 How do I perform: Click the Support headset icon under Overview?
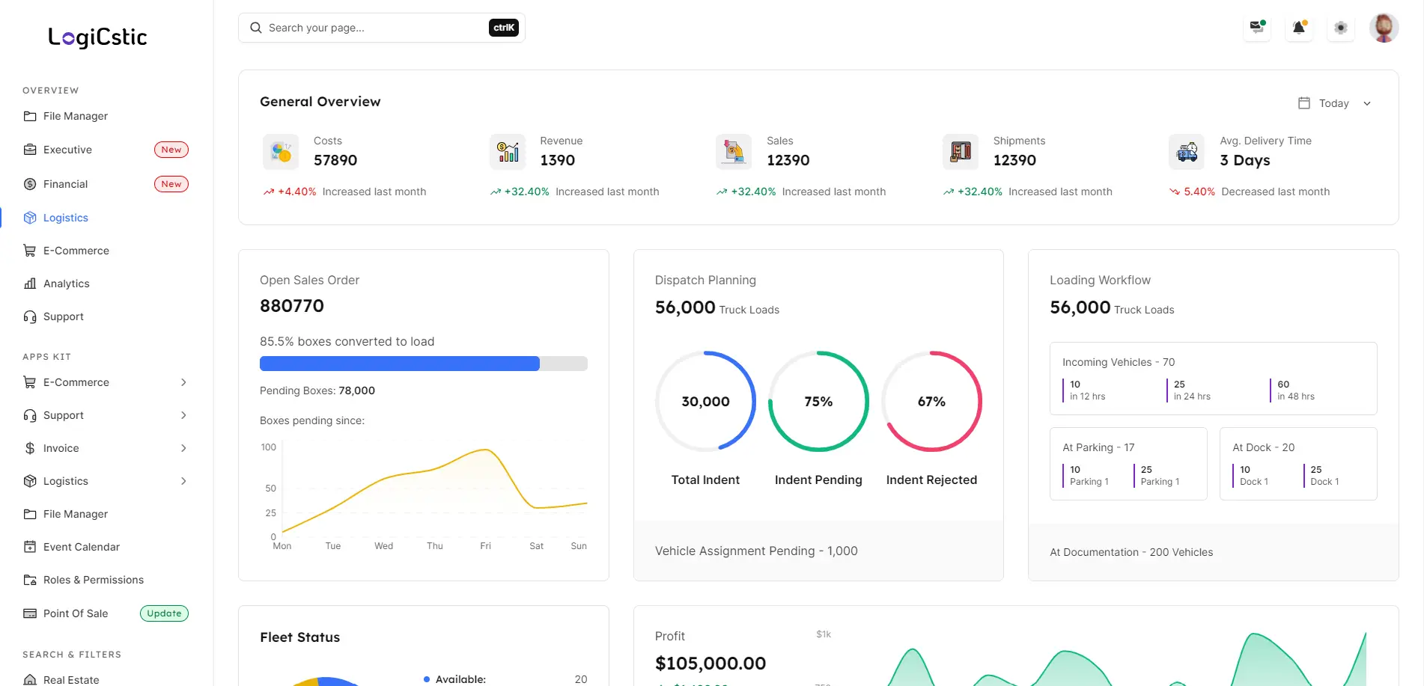point(30,316)
